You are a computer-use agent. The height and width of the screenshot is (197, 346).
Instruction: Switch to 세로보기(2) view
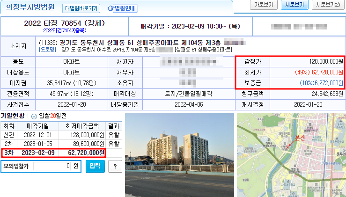328,5
